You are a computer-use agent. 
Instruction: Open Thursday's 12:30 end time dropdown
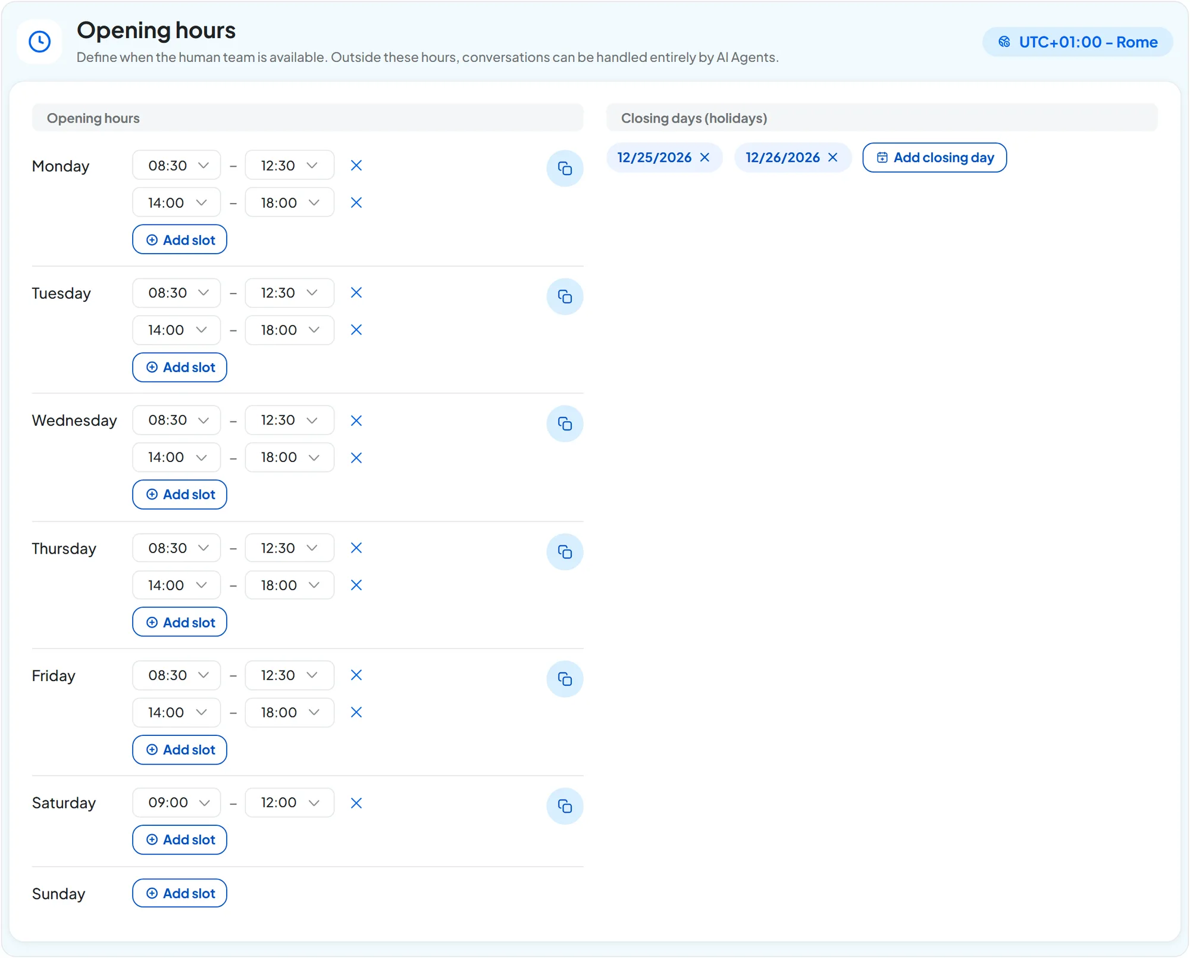290,548
